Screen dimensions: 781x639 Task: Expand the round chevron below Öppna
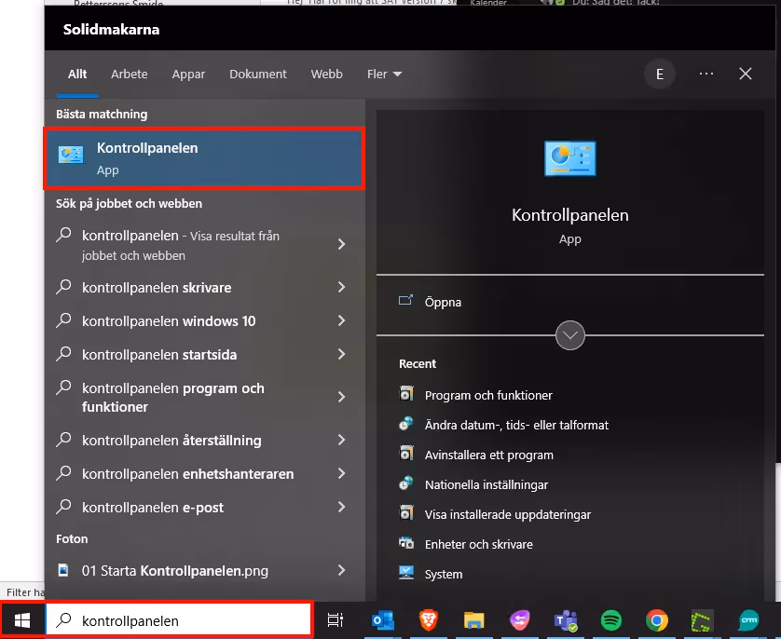(569, 335)
